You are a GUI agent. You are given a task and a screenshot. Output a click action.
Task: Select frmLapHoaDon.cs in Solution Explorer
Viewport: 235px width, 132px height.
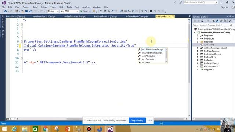coord(212,54)
